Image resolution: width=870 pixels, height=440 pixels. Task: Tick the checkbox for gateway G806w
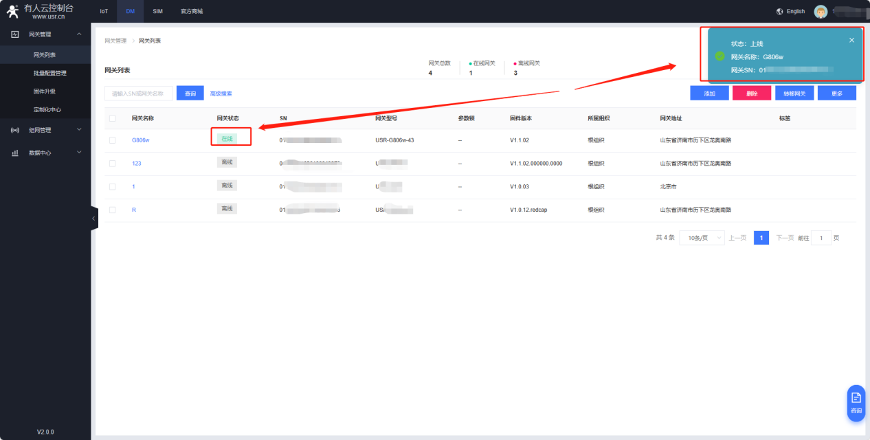(113, 140)
